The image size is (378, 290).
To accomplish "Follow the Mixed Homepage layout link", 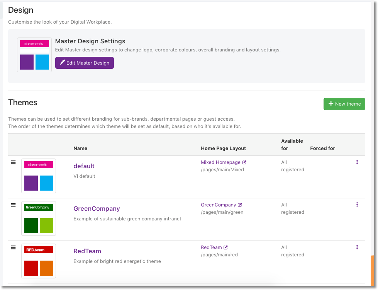I will [220, 162].
